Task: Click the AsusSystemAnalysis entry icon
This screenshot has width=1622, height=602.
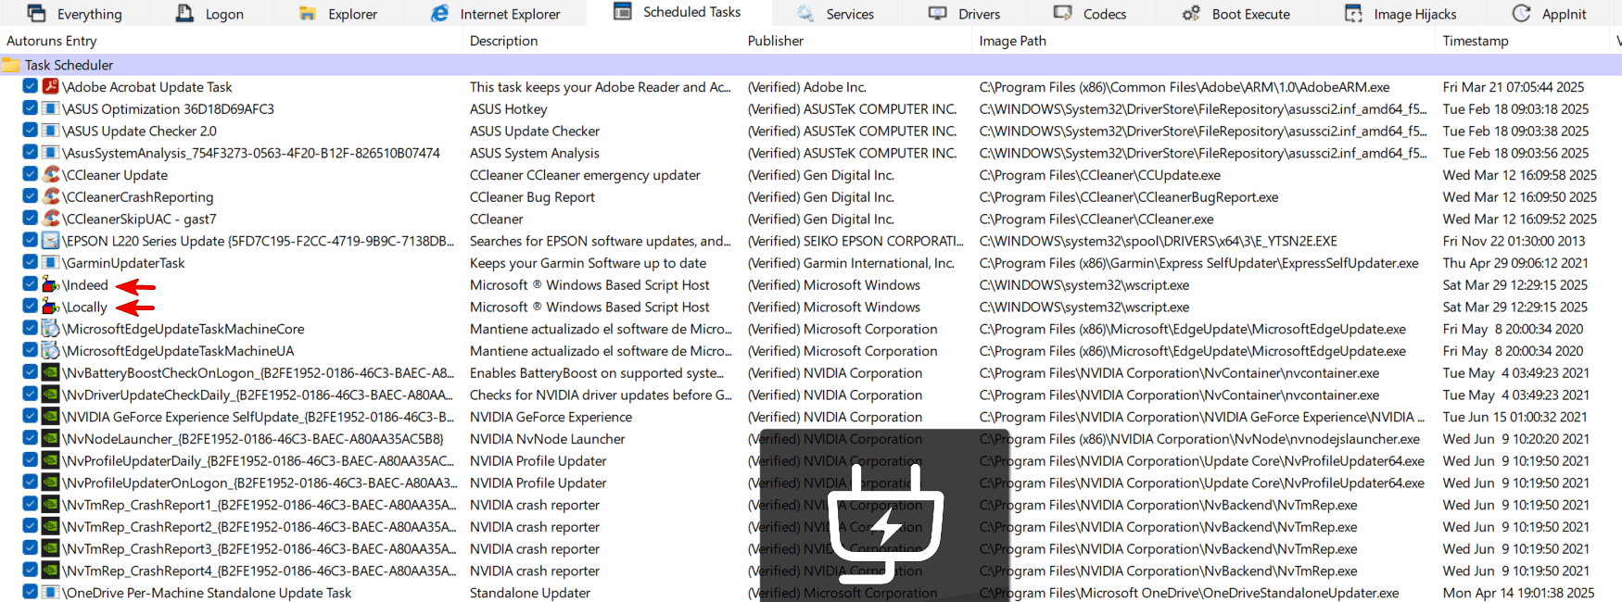Action: [x=51, y=153]
